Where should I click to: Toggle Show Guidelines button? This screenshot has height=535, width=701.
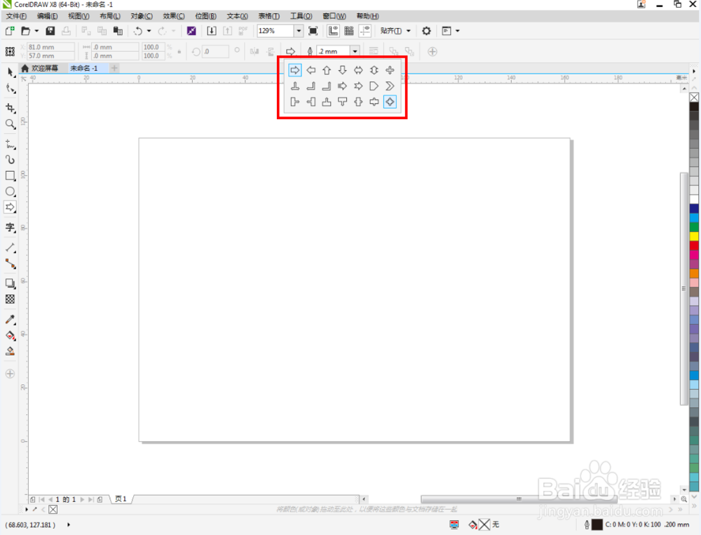click(365, 31)
